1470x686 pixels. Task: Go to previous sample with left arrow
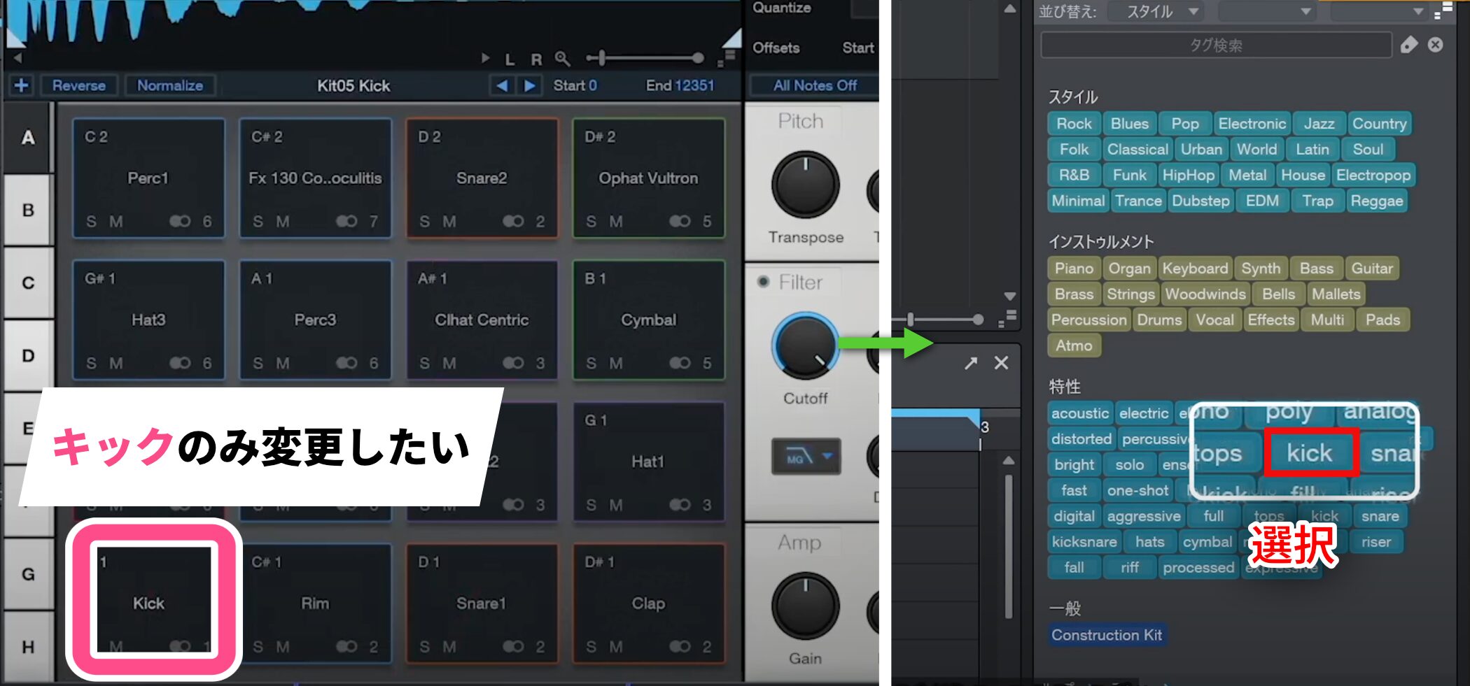501,85
